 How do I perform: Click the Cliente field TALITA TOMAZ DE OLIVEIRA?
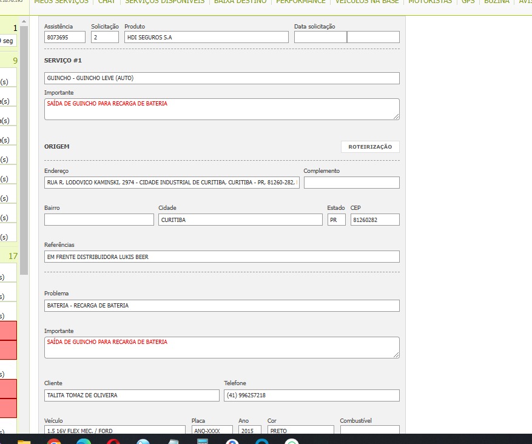(x=132, y=395)
